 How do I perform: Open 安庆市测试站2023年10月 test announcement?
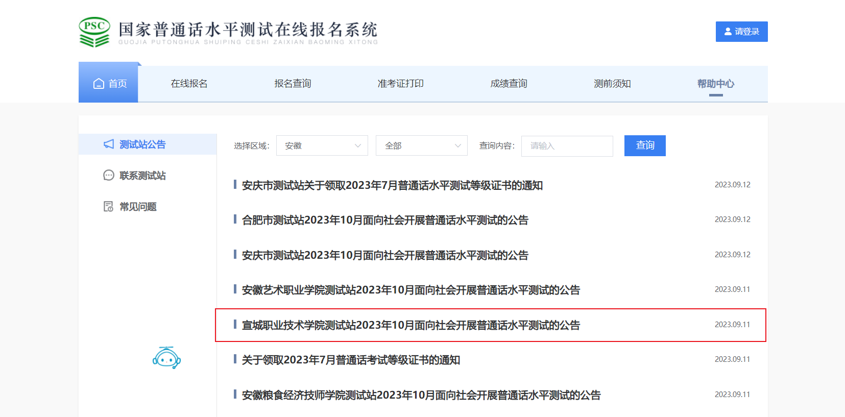click(x=385, y=255)
